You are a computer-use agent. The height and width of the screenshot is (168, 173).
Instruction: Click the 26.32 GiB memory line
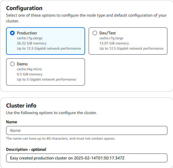(32, 43)
